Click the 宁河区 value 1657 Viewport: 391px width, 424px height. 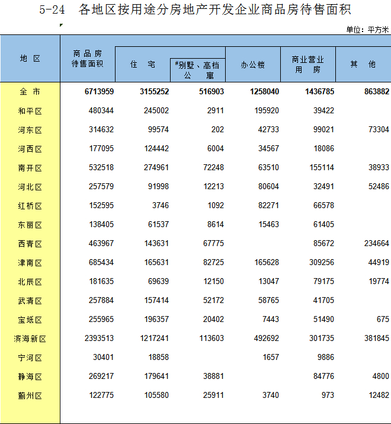coord(271,357)
